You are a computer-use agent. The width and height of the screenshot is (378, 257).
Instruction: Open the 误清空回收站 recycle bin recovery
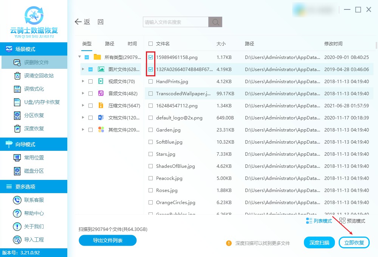[39, 76]
